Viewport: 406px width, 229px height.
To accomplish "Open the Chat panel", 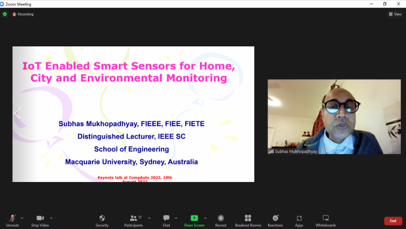I will [166, 221].
